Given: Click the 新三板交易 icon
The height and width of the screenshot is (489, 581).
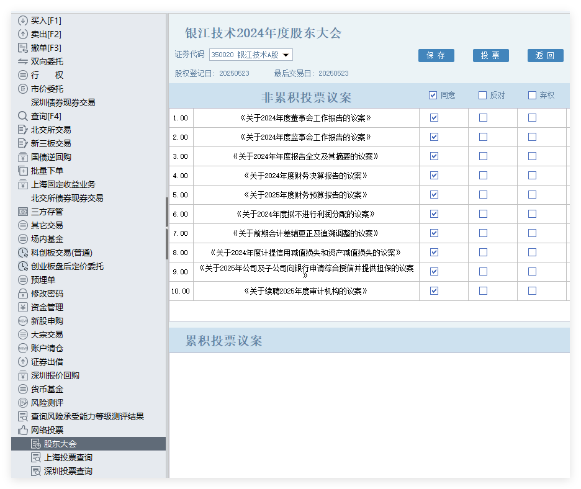Looking at the screenshot, I should pos(23,143).
